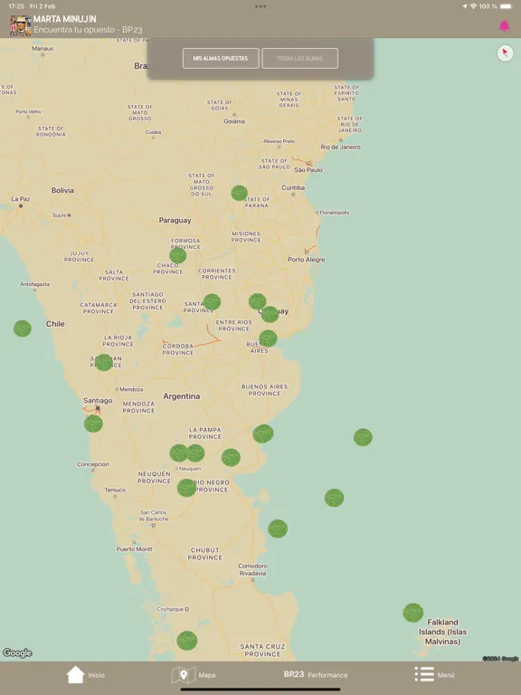The image size is (521, 695).
Task: Tap the three-dot multitasking control
Action: (260, 6)
